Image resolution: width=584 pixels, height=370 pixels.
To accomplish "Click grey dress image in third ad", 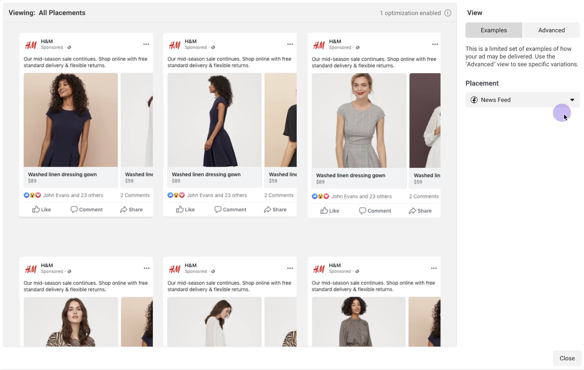I will point(359,121).
